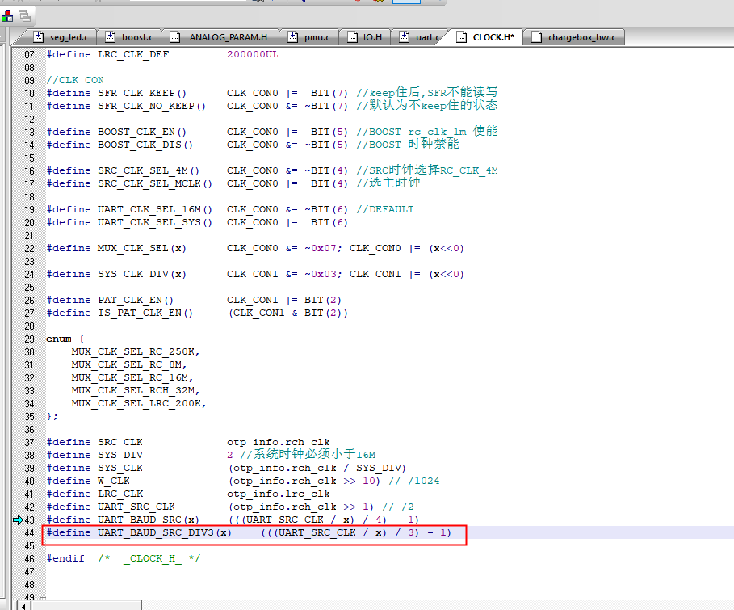Click the ANALOG_PARAM.H file icon

pos(175,37)
